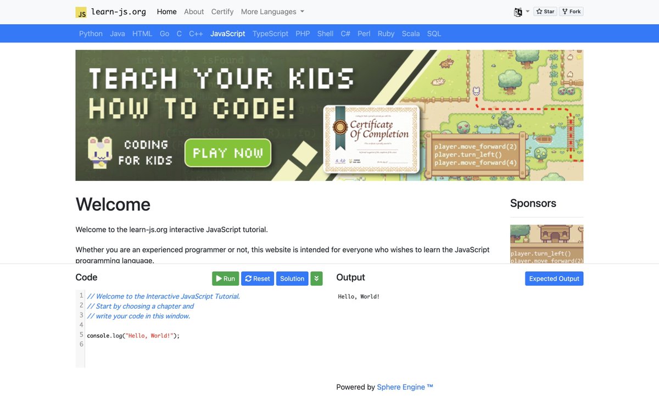The image size is (659, 396).
Task: Switch to the Scala tutorial
Action: pyautogui.click(x=411, y=34)
